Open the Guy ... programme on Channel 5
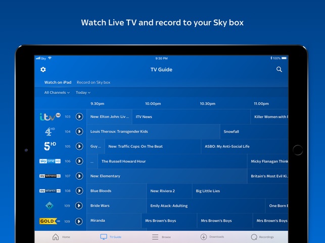This screenshot has height=243, width=325. pos(96,146)
